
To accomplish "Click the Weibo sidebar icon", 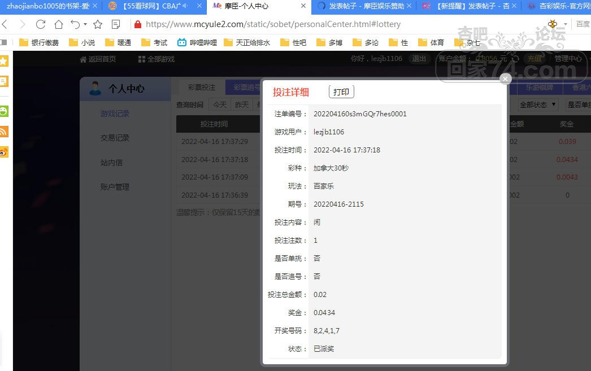I will 4,152.
